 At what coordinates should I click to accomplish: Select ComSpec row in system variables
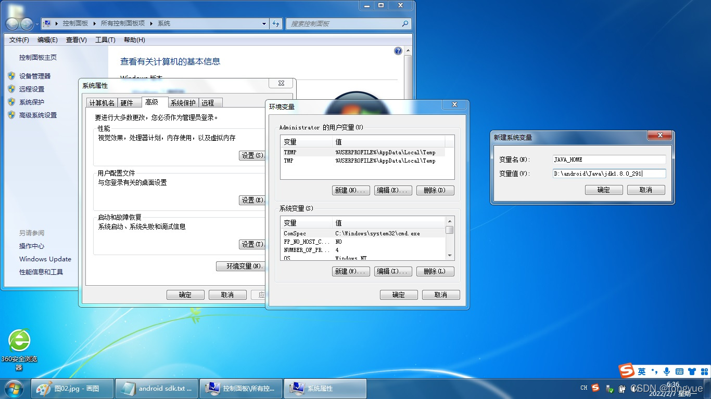click(363, 233)
